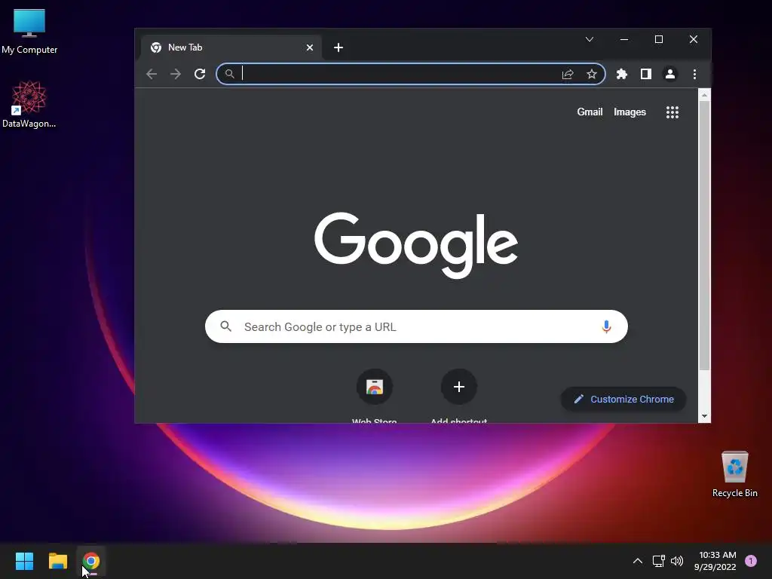The width and height of the screenshot is (772, 579).
Task: Focus the Chrome address bar
Action: pyautogui.click(x=411, y=74)
